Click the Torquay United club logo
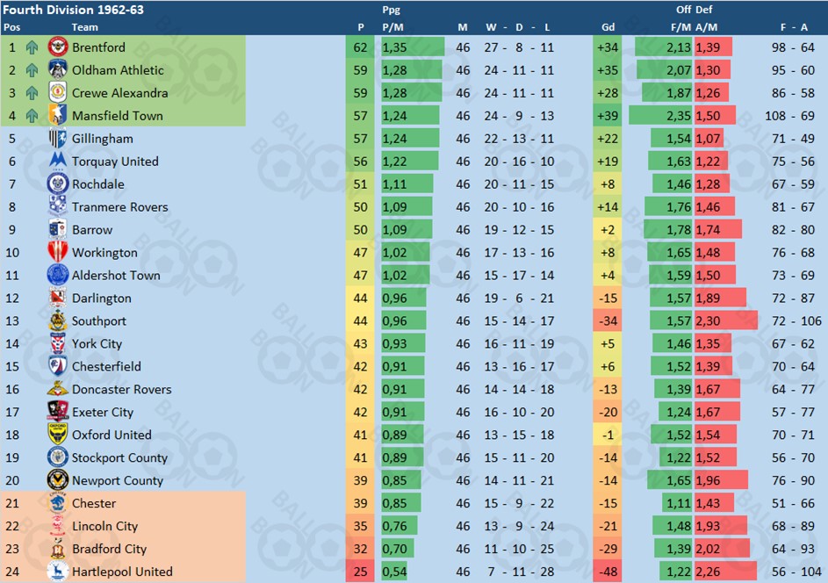The width and height of the screenshot is (828, 583). coord(58,162)
